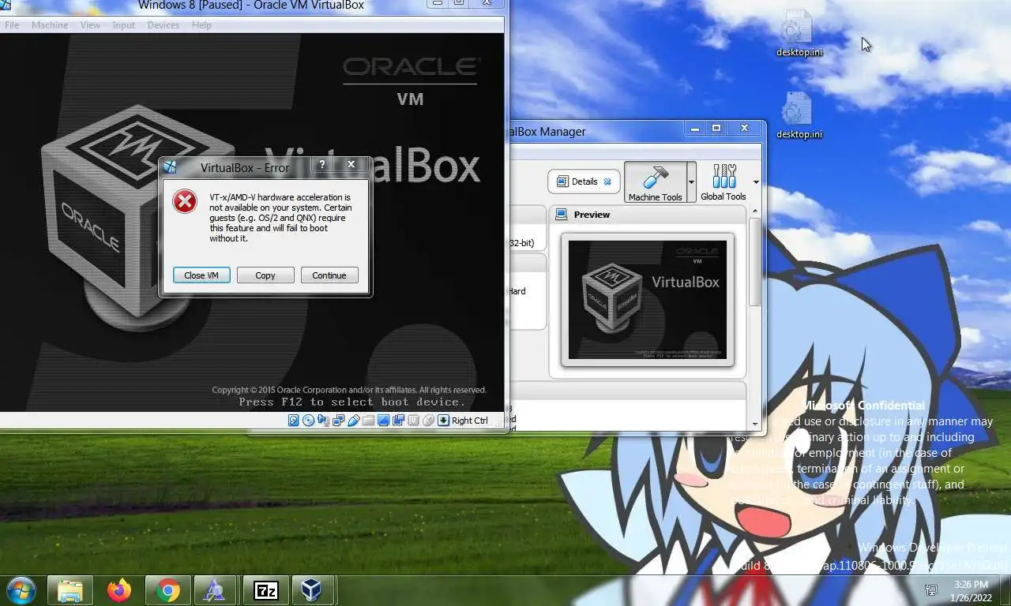This screenshot has width=1011, height=606.
Task: Open the 7-Zip taskbar icon
Action: (265, 590)
